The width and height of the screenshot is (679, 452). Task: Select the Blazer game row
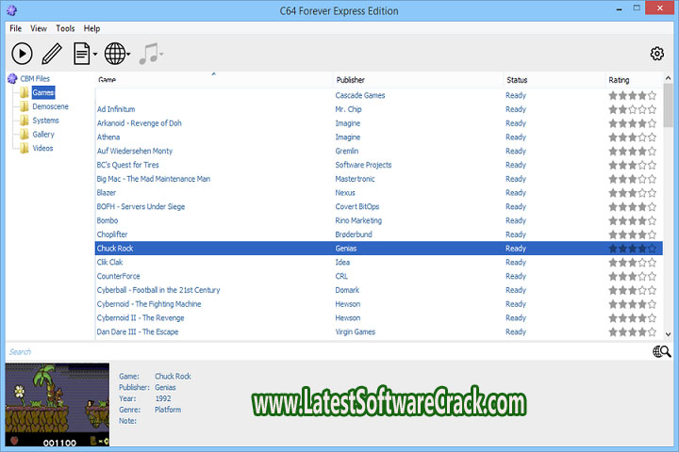click(379, 192)
